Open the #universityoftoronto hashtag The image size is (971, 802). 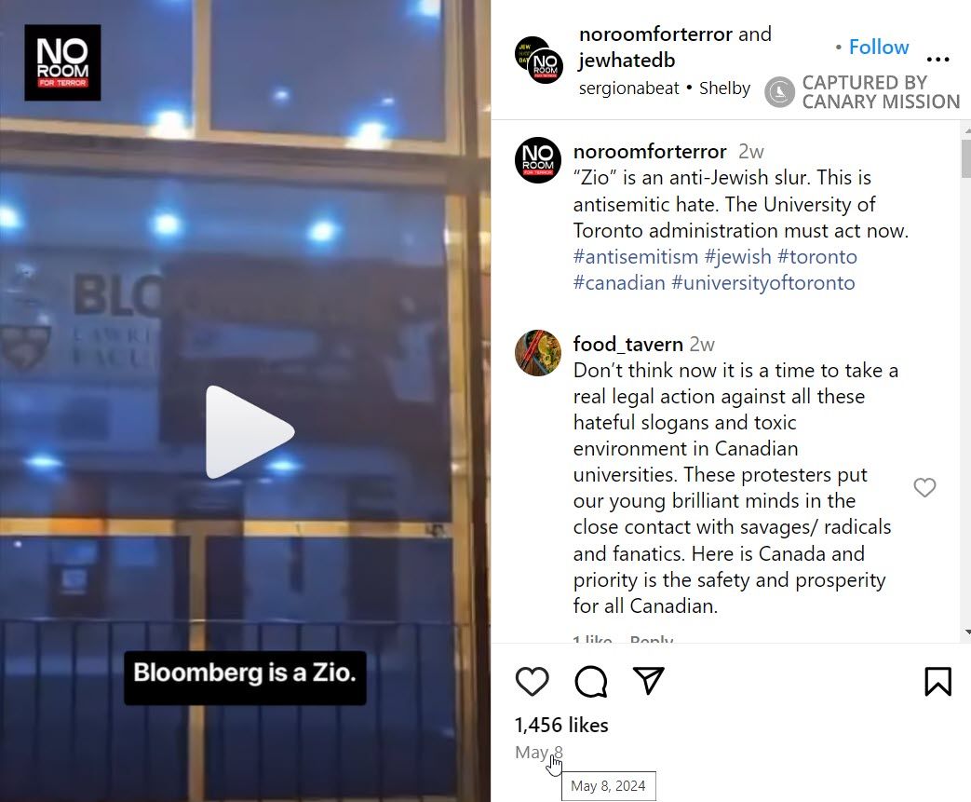pos(763,282)
